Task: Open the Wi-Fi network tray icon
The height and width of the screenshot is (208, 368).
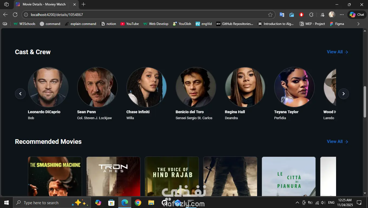Action: [317, 203]
